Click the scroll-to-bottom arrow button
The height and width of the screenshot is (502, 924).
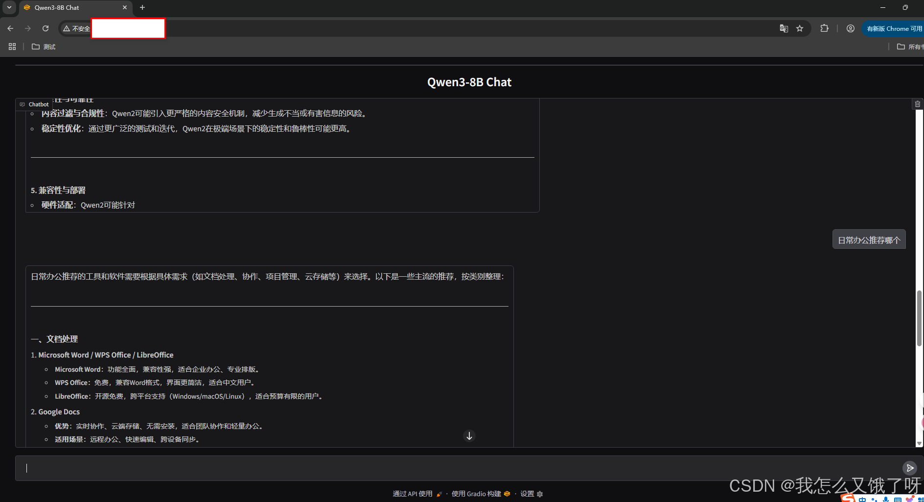(x=469, y=436)
